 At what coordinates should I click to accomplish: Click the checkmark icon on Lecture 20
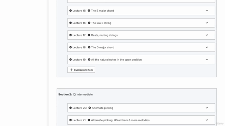tap(70, 108)
